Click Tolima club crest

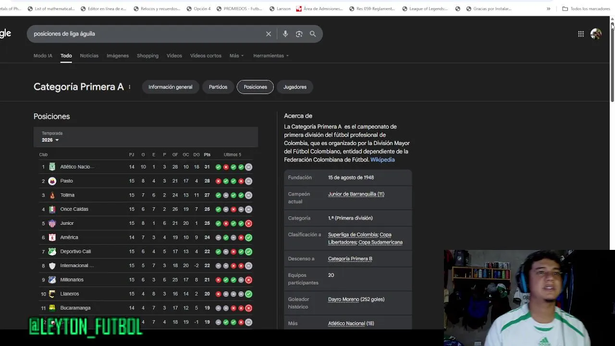52,195
